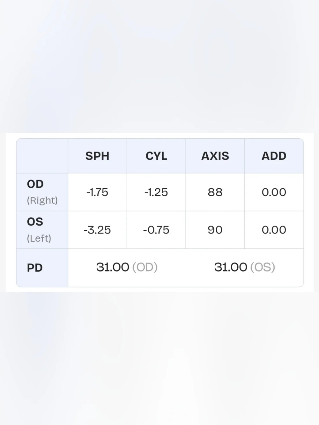Click the (Left) text under OS
319x425 pixels.
[x=39, y=238]
